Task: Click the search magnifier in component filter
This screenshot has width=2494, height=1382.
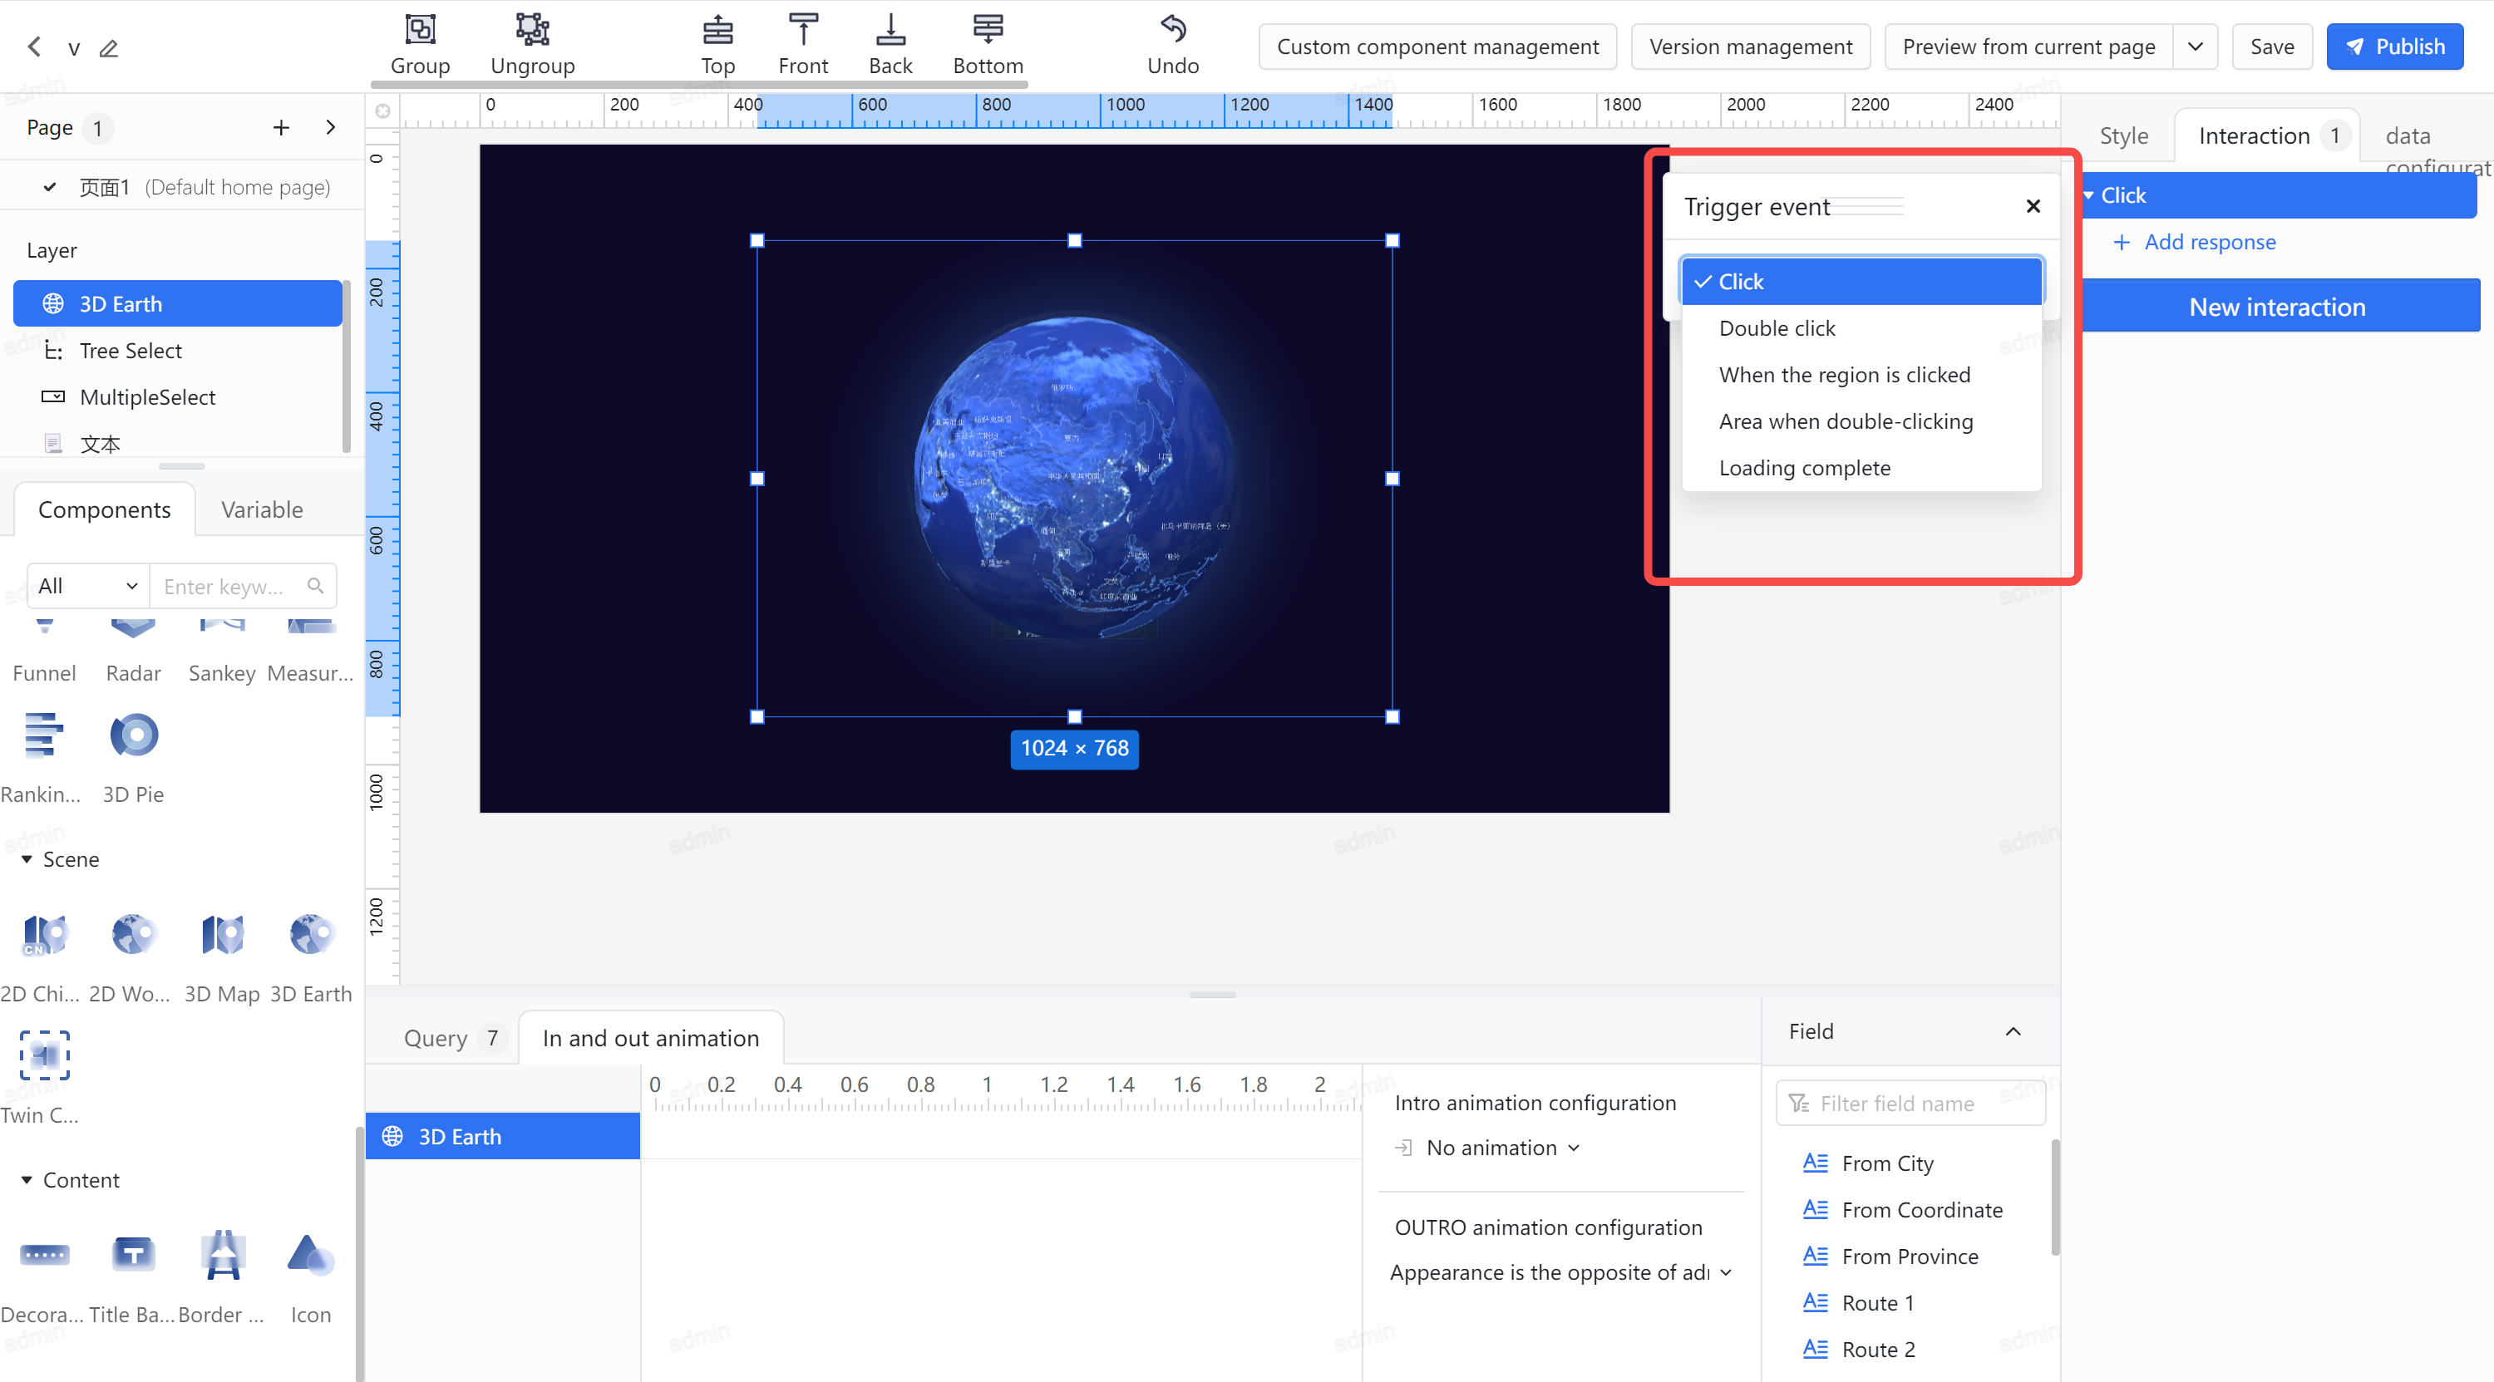Action: point(316,586)
